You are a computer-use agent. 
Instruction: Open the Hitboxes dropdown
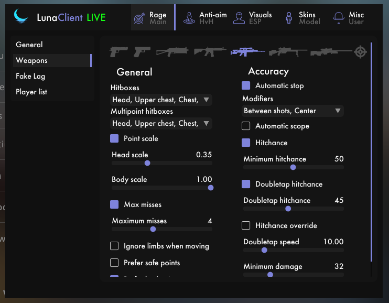click(161, 100)
